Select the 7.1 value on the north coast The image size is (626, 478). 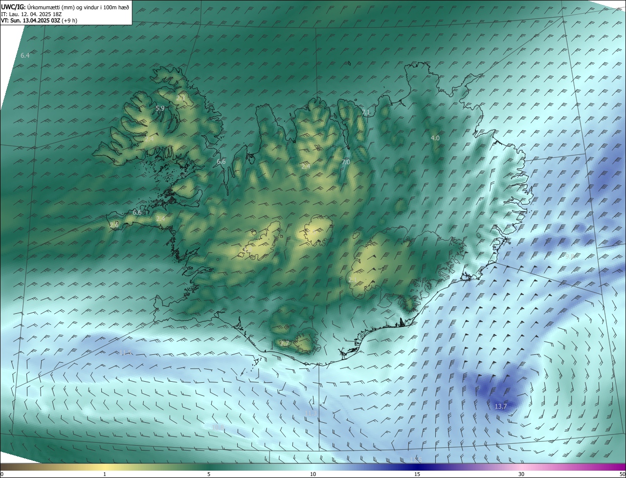pos(366,113)
